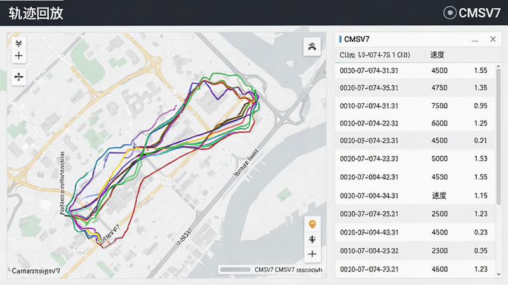Click the speed value 2500
Image resolution: width=508 pixels, height=285 pixels.
tap(439, 213)
